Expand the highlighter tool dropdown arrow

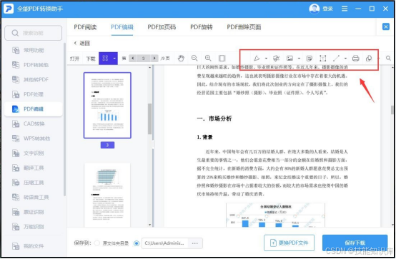pyautogui.click(x=266, y=59)
